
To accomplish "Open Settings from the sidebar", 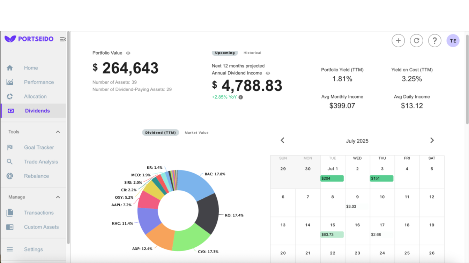I will tap(33, 249).
